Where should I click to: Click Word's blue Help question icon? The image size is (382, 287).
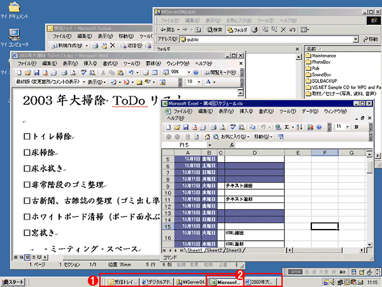pos(195,73)
